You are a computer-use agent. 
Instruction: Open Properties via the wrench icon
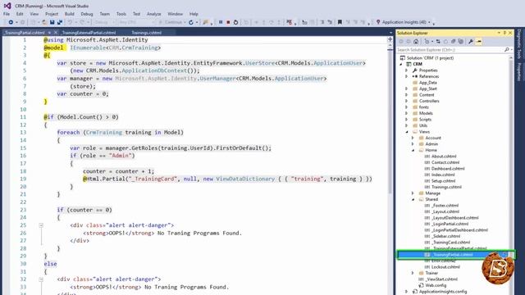(471, 42)
